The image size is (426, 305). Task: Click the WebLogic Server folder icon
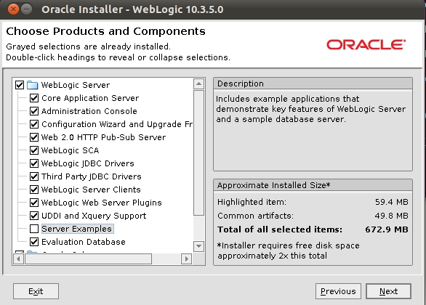click(x=33, y=85)
